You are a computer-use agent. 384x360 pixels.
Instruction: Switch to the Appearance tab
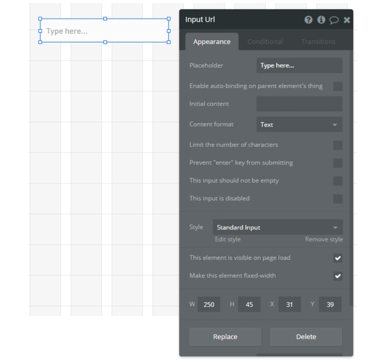pyautogui.click(x=212, y=41)
